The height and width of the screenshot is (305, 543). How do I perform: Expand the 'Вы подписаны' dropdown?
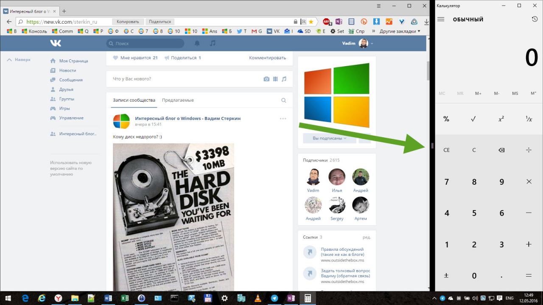330,138
